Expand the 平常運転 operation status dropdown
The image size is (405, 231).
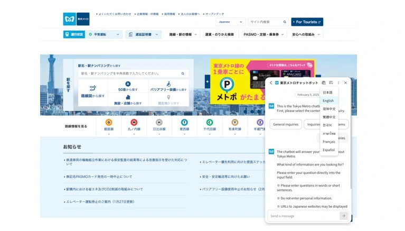tap(118, 34)
